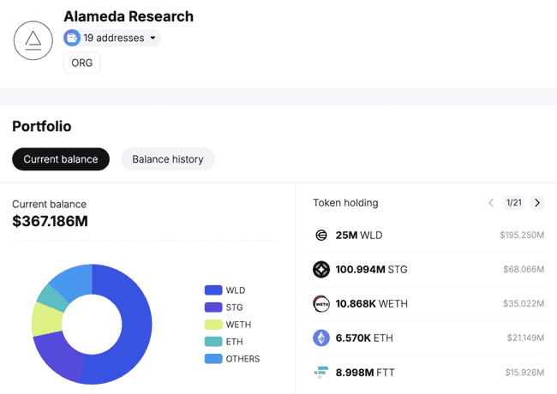Screen dimensions: 557x394
Task: Click the Stargate STG token icon
Action: pyautogui.click(x=321, y=270)
